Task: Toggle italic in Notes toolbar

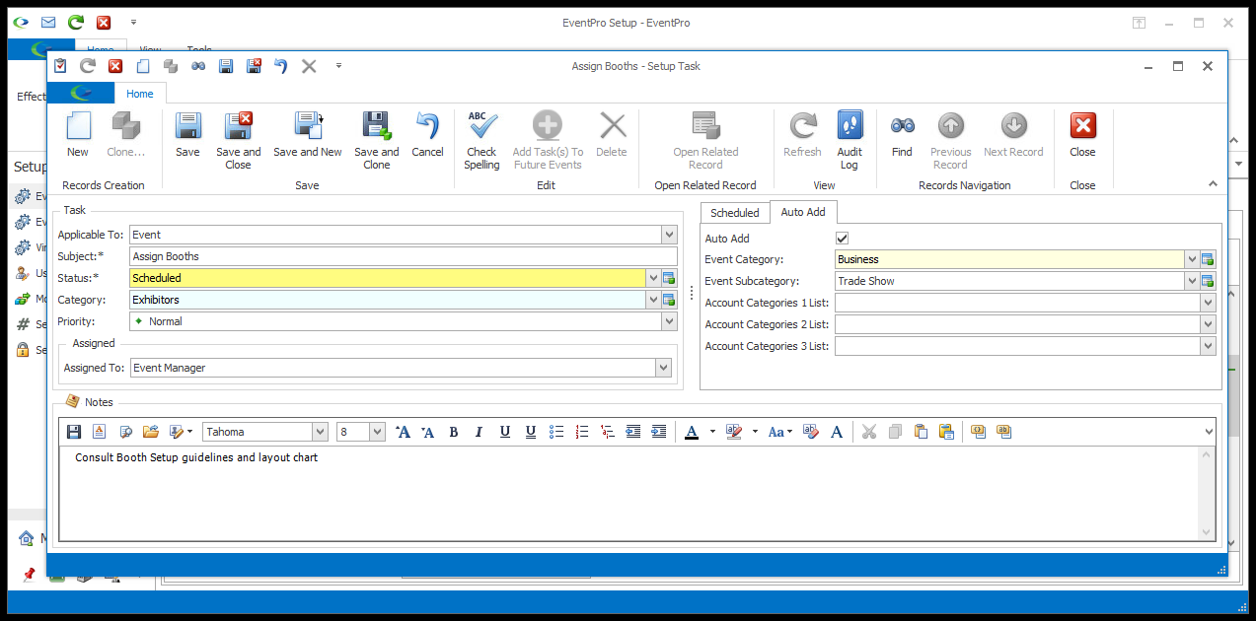Action: [x=480, y=432]
